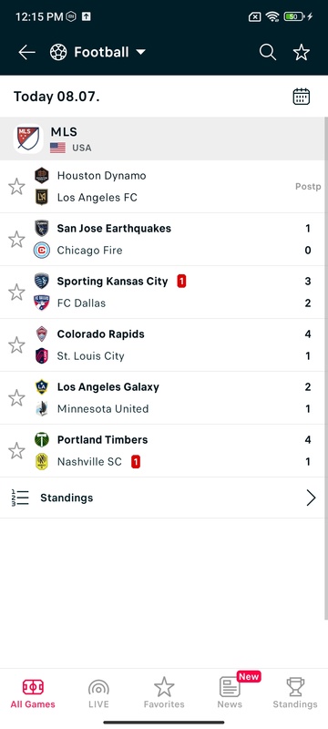Favorite the Houston Dynamo match star
The height and width of the screenshot is (729, 328).
point(16,187)
